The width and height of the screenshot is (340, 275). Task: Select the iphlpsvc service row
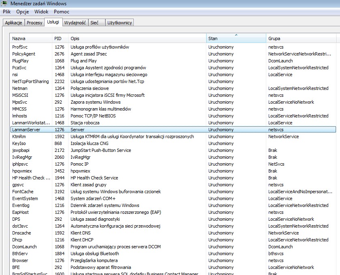(x=173, y=164)
